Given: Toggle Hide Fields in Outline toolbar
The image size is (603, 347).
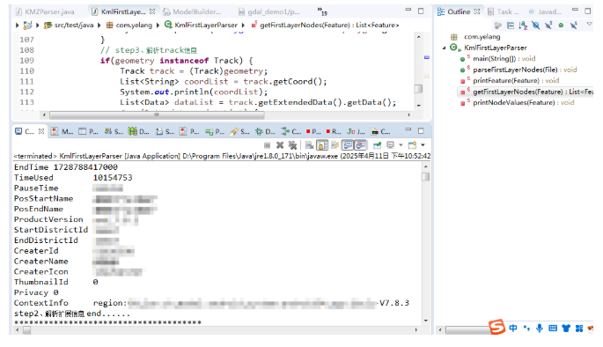Looking at the screenshot, I should coord(536,26).
